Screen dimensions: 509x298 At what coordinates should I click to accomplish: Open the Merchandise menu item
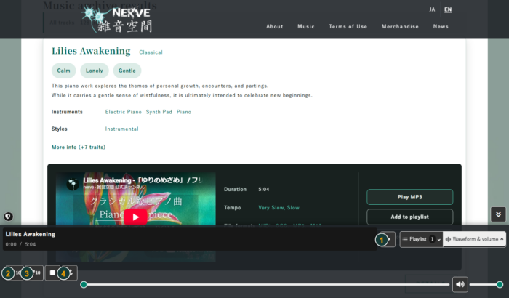point(400,27)
